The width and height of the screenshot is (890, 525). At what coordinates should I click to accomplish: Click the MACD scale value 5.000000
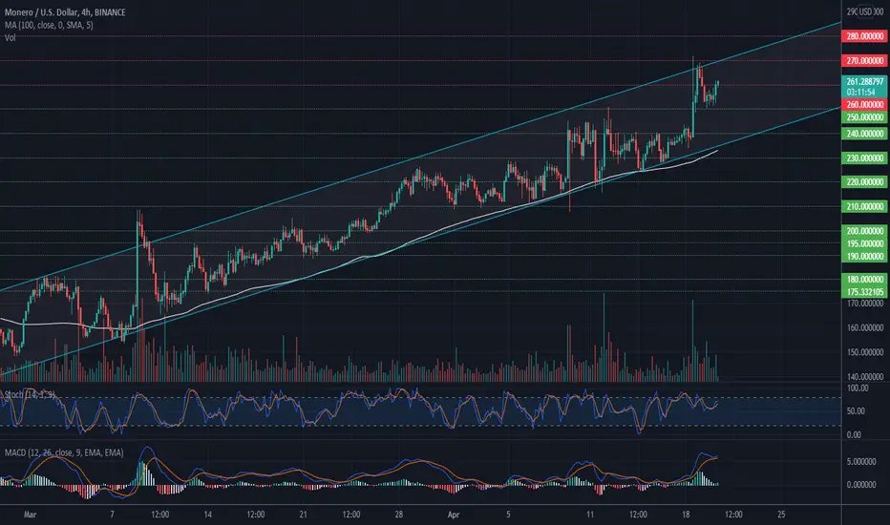point(861,461)
